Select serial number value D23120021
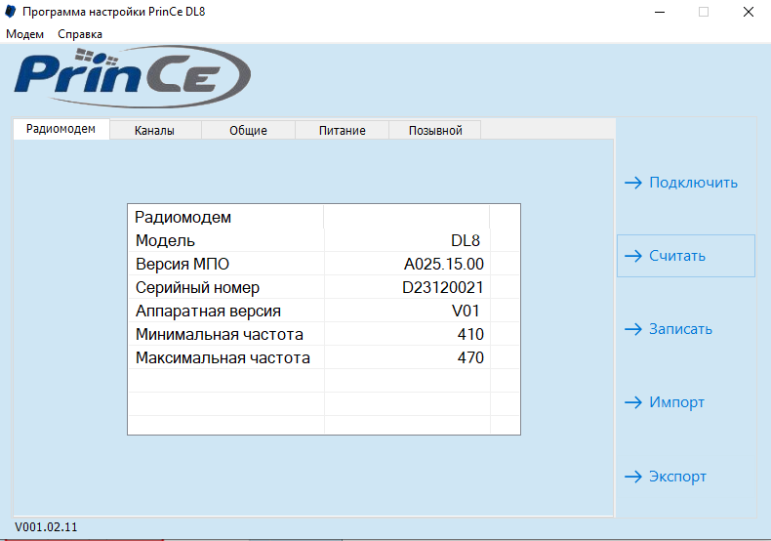Viewport: 771px width, 541px height. click(407, 288)
